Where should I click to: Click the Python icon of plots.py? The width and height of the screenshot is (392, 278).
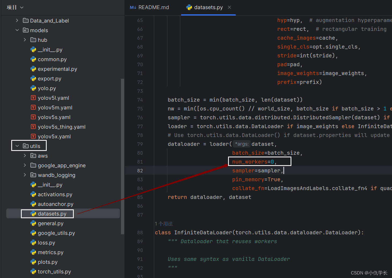pyautogui.click(x=33, y=262)
